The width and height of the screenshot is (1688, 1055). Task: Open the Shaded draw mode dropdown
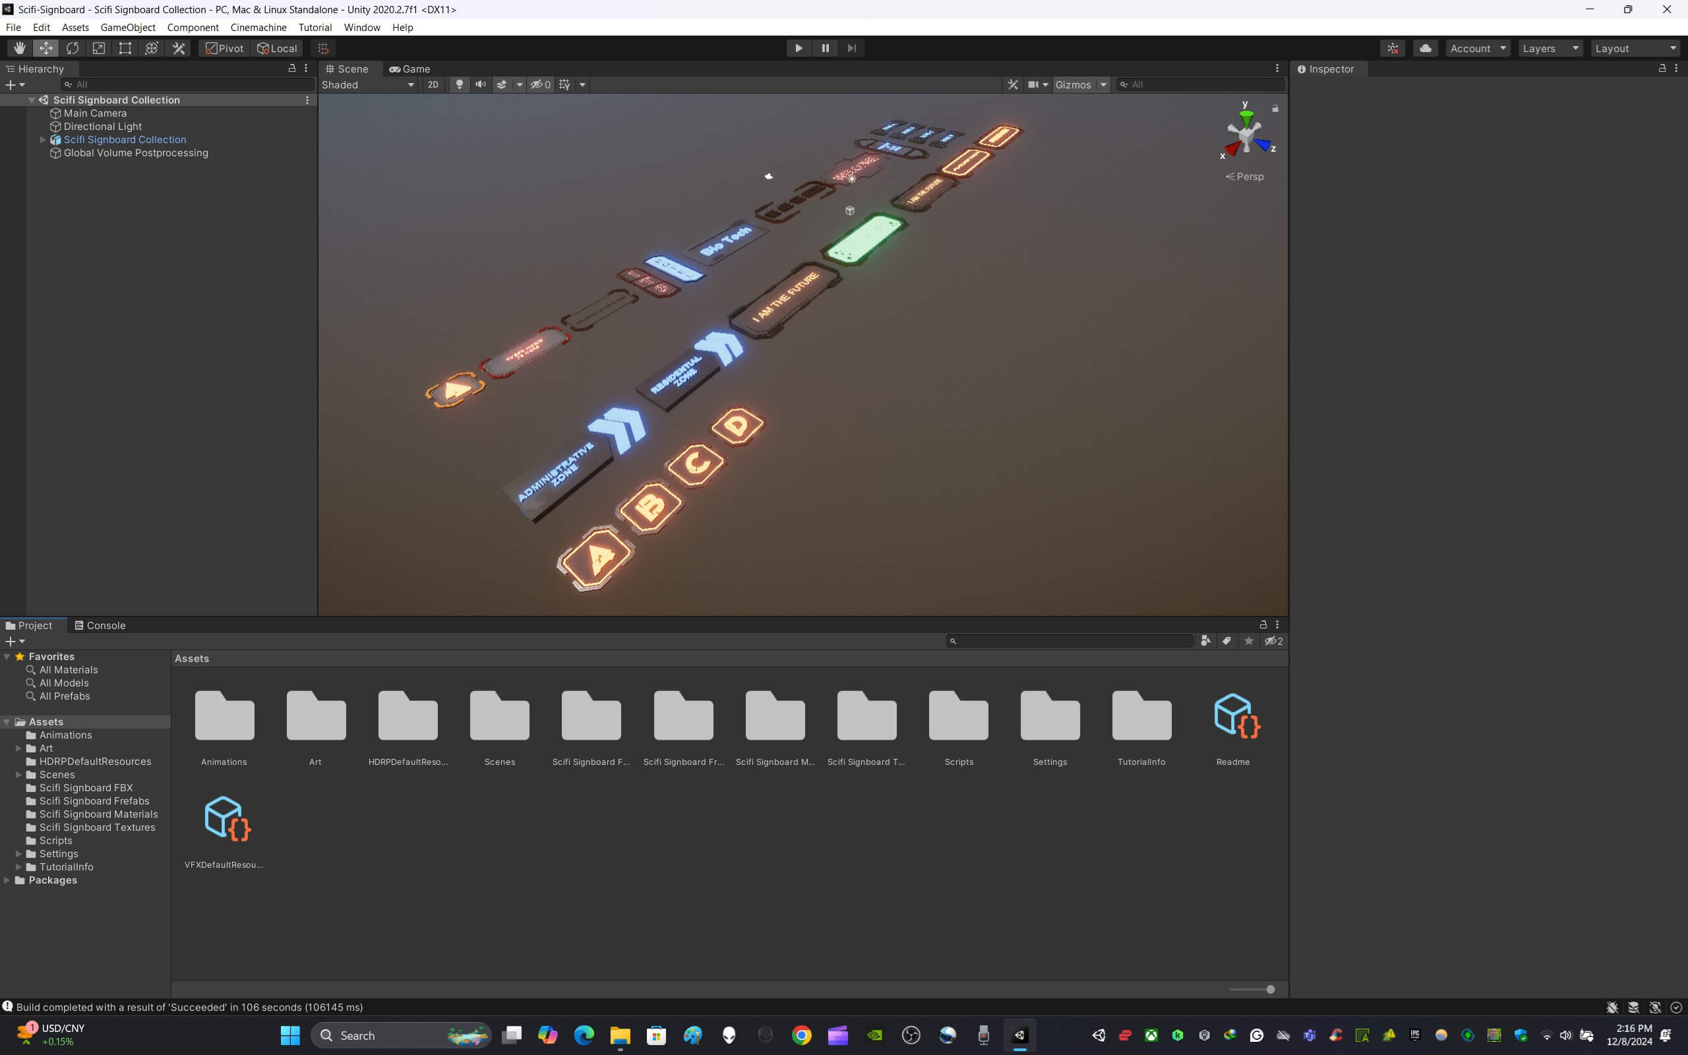[x=367, y=84]
